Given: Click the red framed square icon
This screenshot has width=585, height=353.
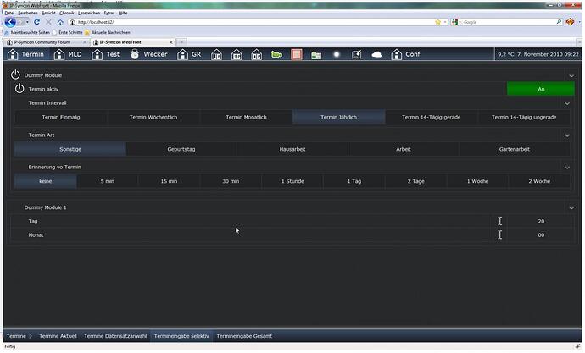Looking at the screenshot, I should point(297,55).
